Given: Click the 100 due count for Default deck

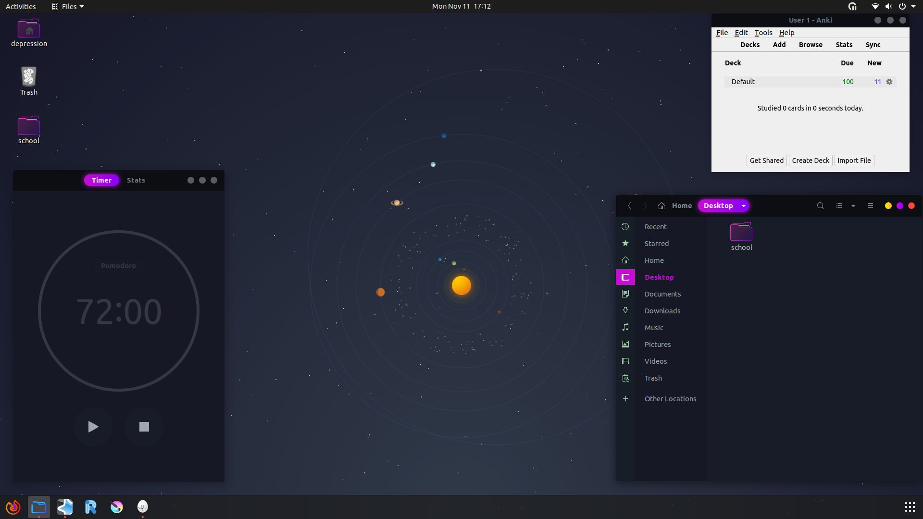Looking at the screenshot, I should click(847, 81).
